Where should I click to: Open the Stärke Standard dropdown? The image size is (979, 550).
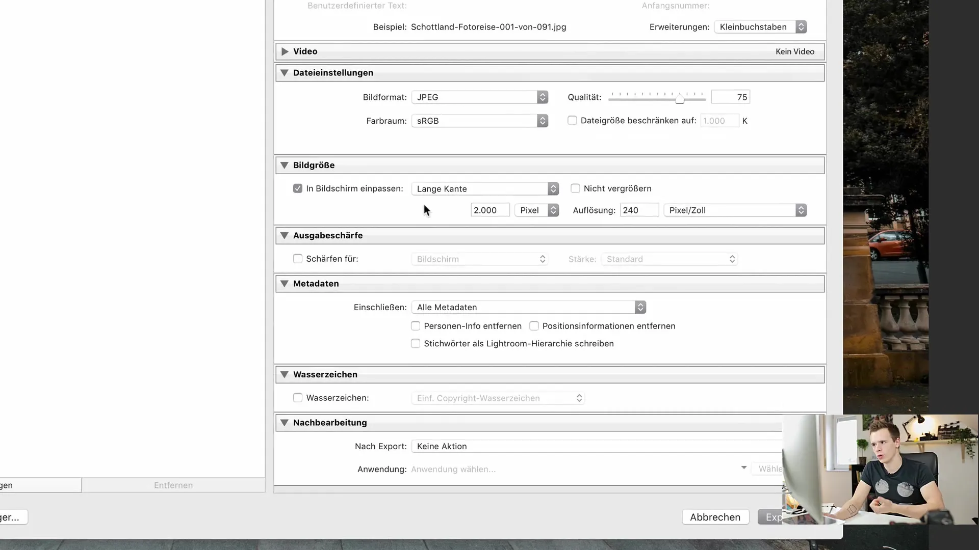[669, 259]
